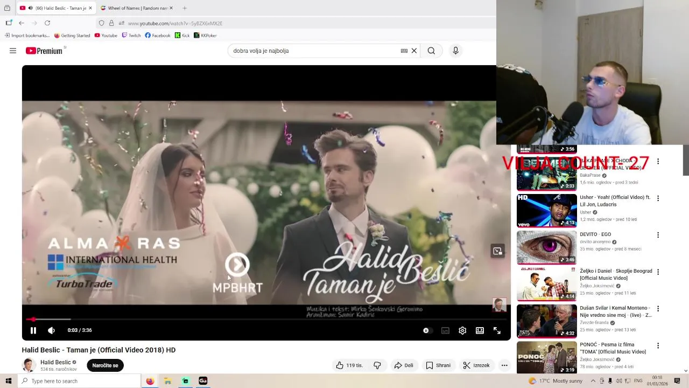
Task: Open a new browser tab with plus
Action: tap(185, 8)
